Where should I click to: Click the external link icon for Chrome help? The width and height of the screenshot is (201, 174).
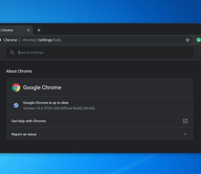point(185,121)
